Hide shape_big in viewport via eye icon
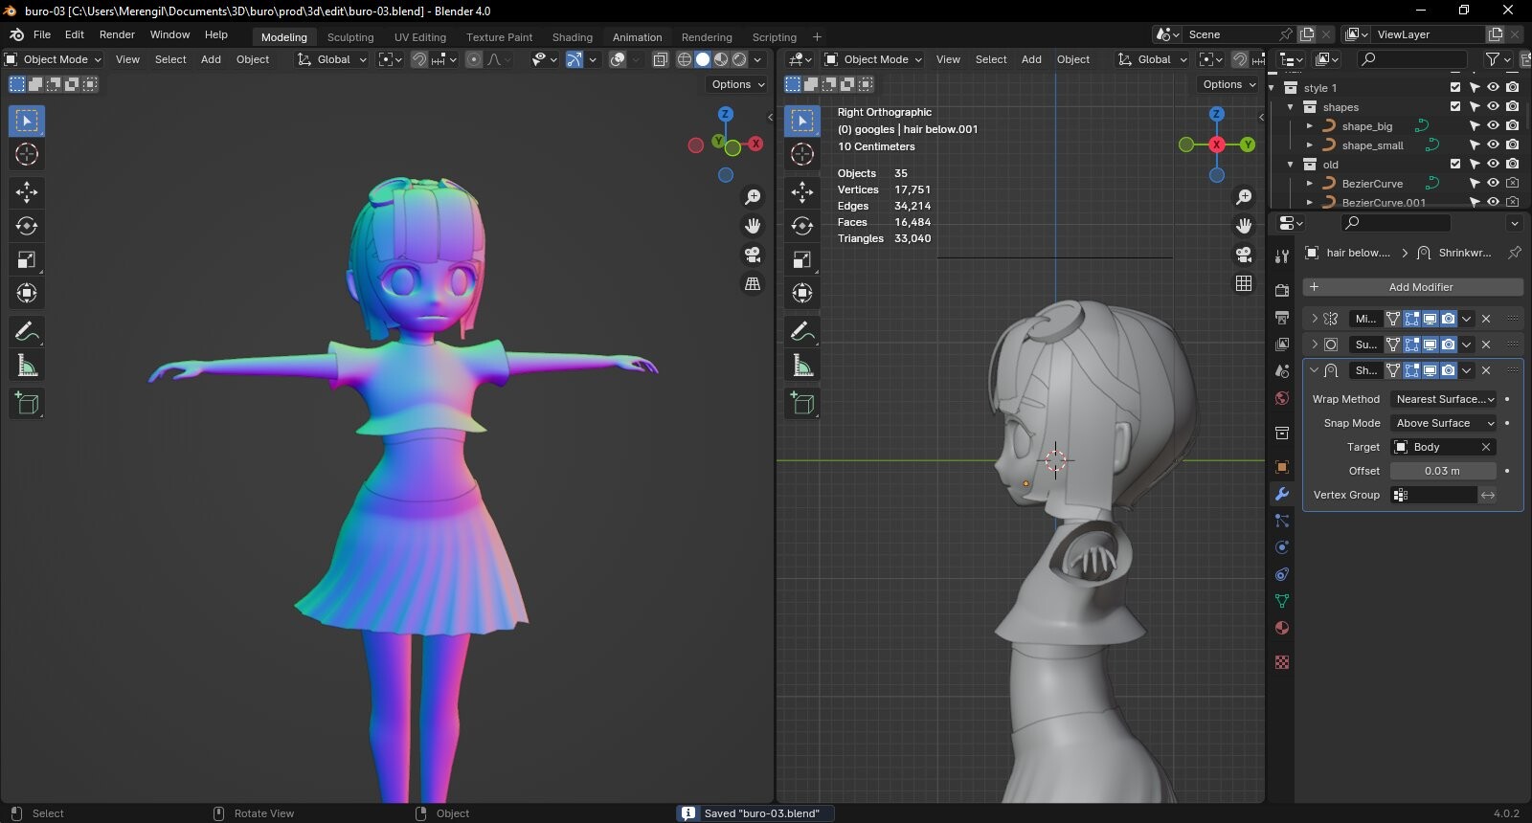The height and width of the screenshot is (823, 1532). 1493,125
